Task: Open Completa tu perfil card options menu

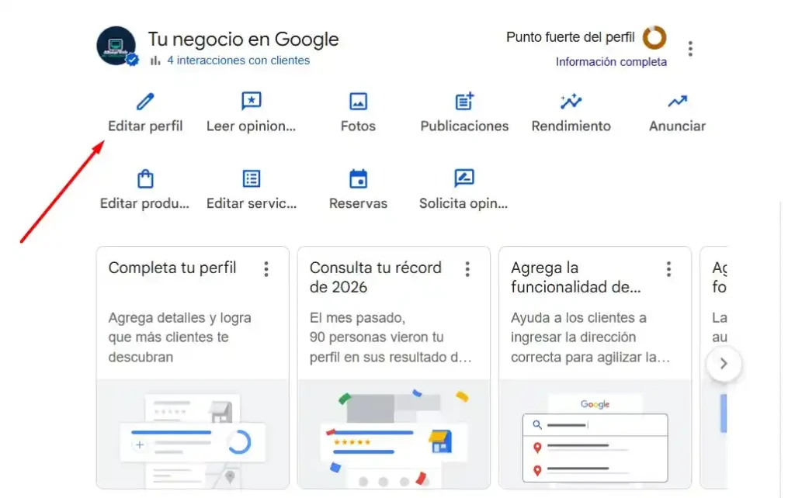Action: point(266,269)
